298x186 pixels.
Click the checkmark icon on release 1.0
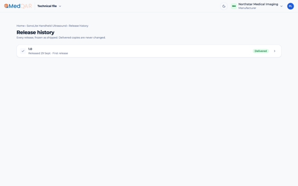[23, 51]
